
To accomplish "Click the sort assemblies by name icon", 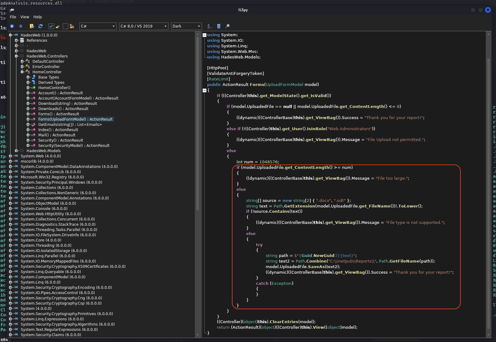I will tap(209, 26).
